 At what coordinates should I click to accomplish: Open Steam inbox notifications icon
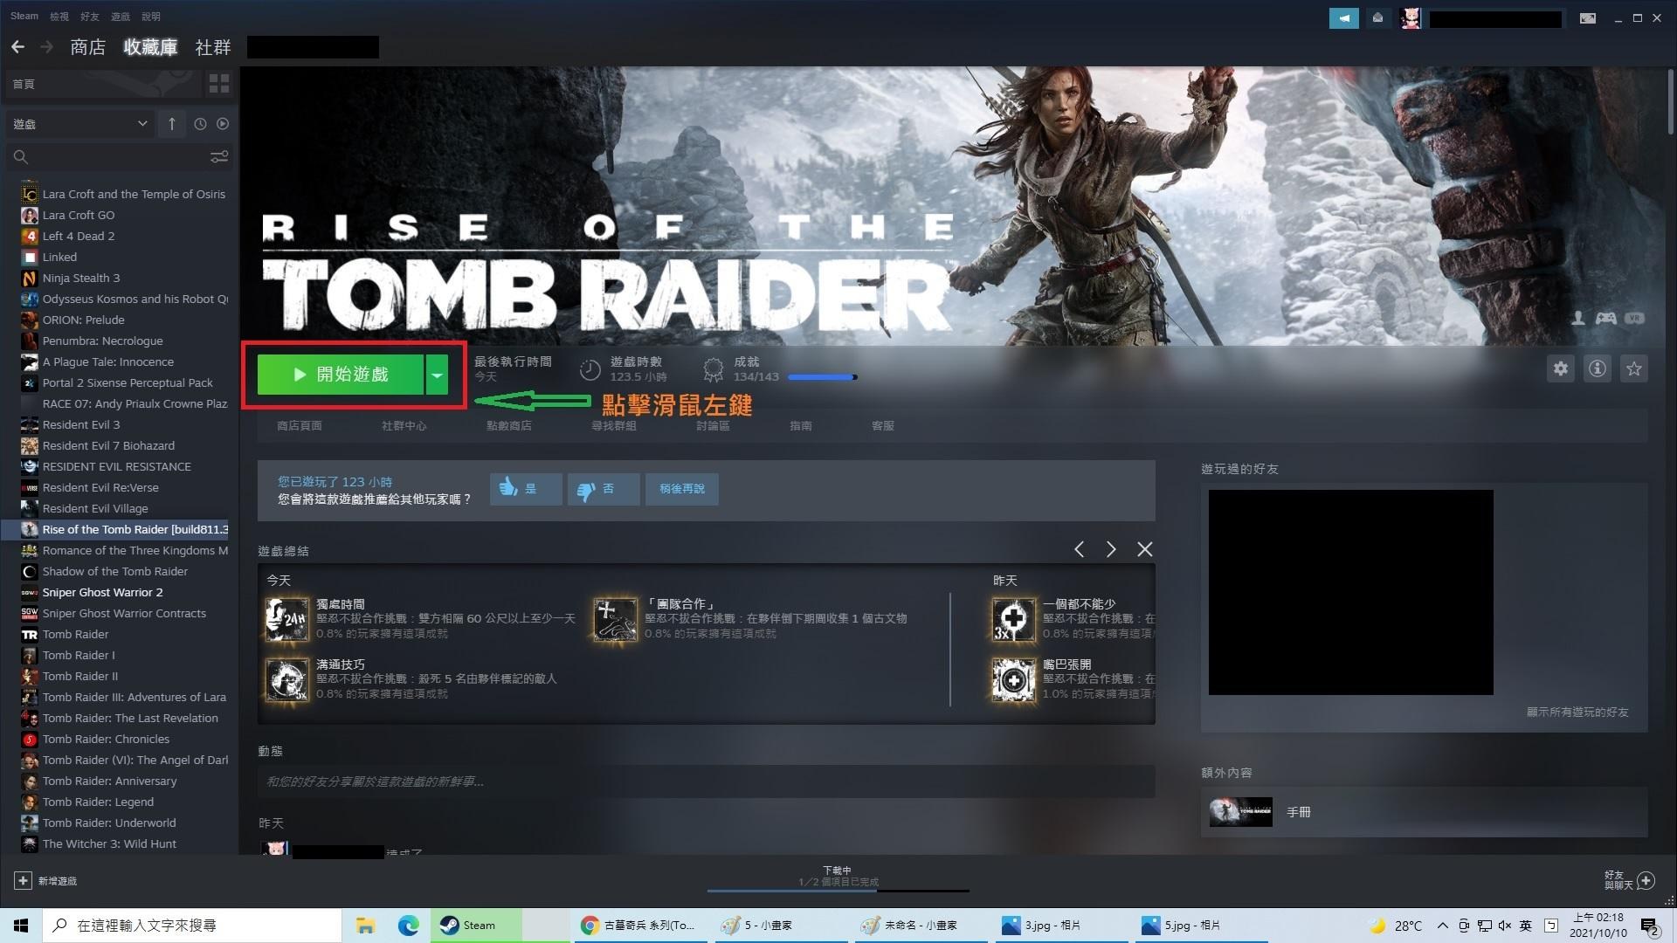point(1378,17)
